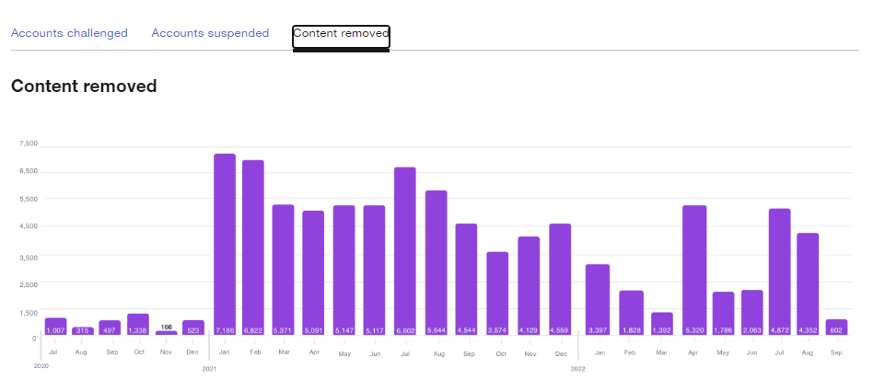Click the September 2022 bar showing 602
This screenshot has height=380, width=885.
(x=836, y=328)
